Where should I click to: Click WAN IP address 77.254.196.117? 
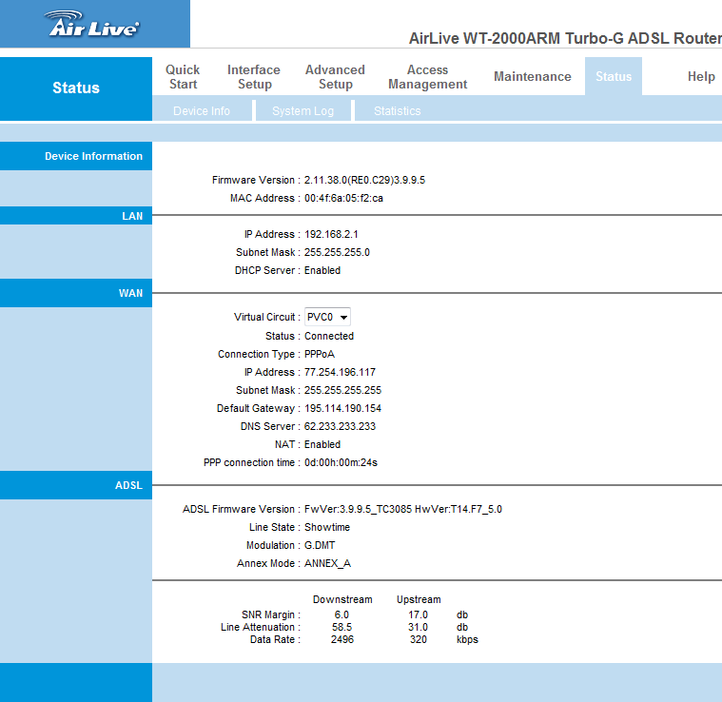340,373
